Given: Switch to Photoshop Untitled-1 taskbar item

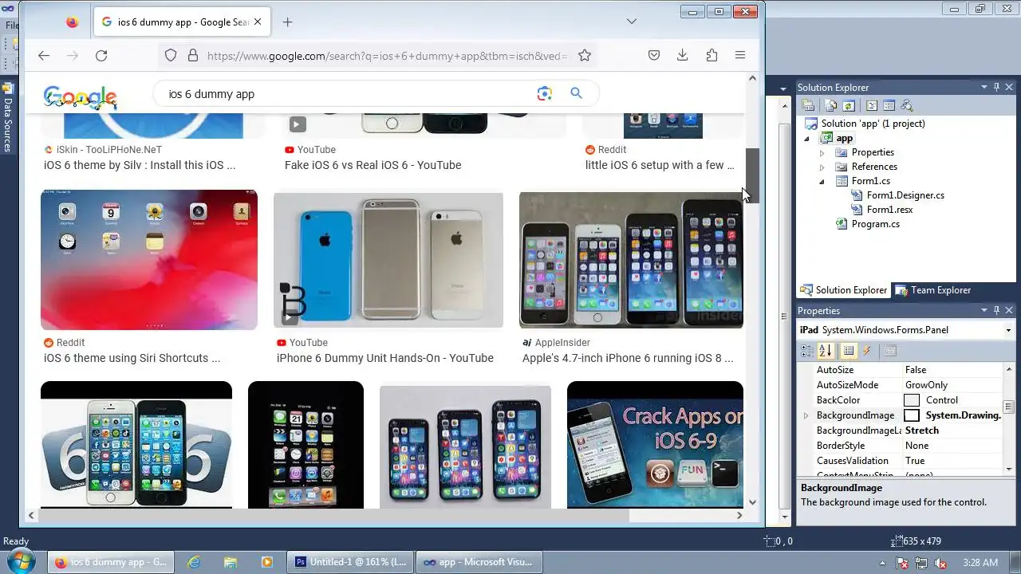Looking at the screenshot, I should click(350, 562).
